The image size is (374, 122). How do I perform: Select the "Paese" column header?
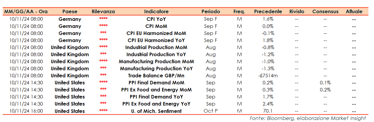point(70,12)
